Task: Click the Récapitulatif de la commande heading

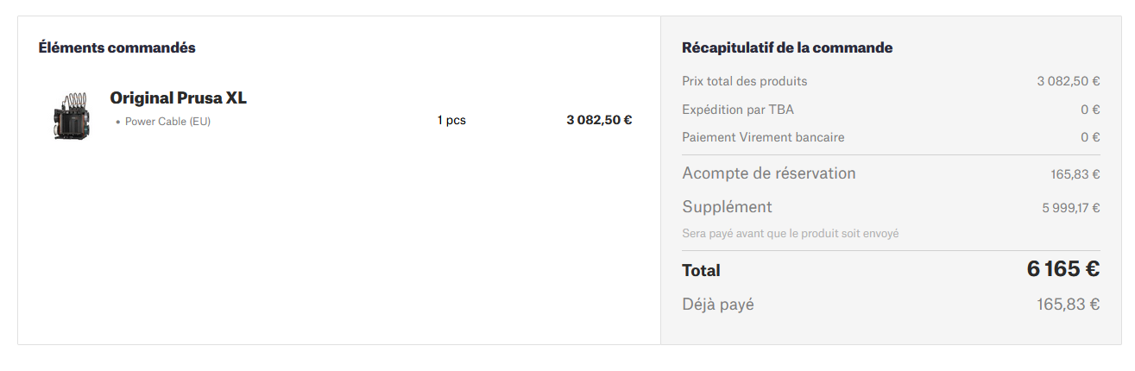Action: [786, 47]
